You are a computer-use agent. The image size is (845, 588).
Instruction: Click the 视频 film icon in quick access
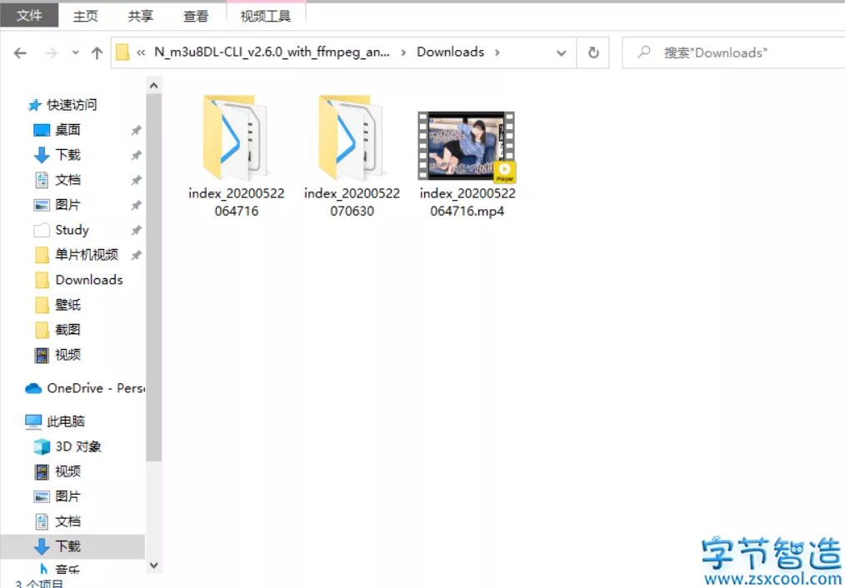[42, 355]
